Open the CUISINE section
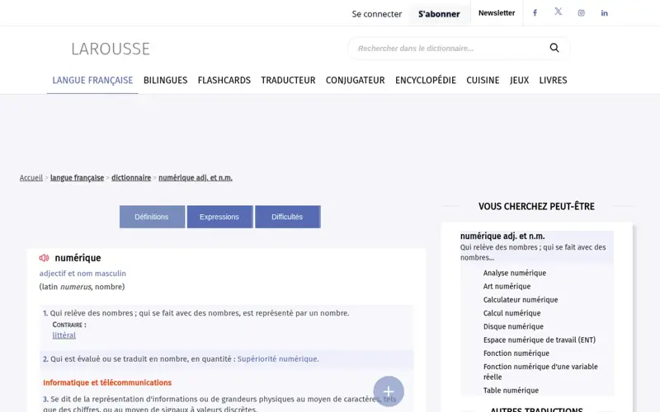The width and height of the screenshot is (660, 412). (483, 80)
